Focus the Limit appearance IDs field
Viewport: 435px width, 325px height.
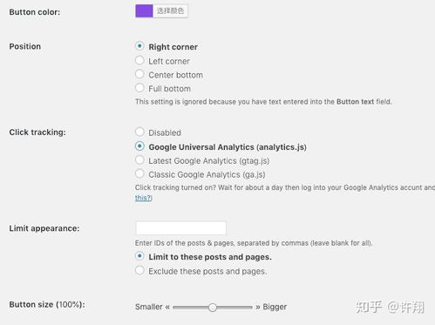tap(180, 228)
